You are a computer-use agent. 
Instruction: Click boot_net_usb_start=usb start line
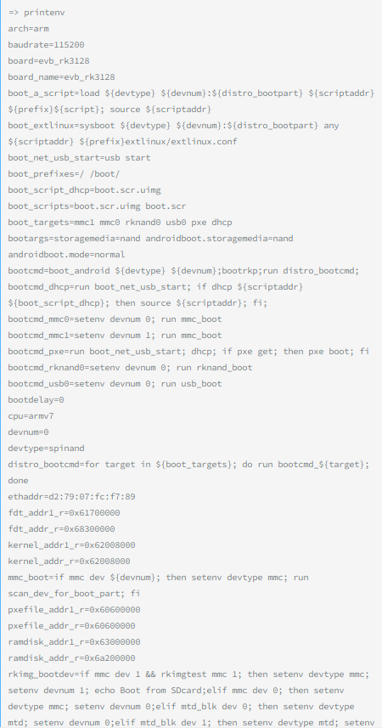(x=79, y=158)
